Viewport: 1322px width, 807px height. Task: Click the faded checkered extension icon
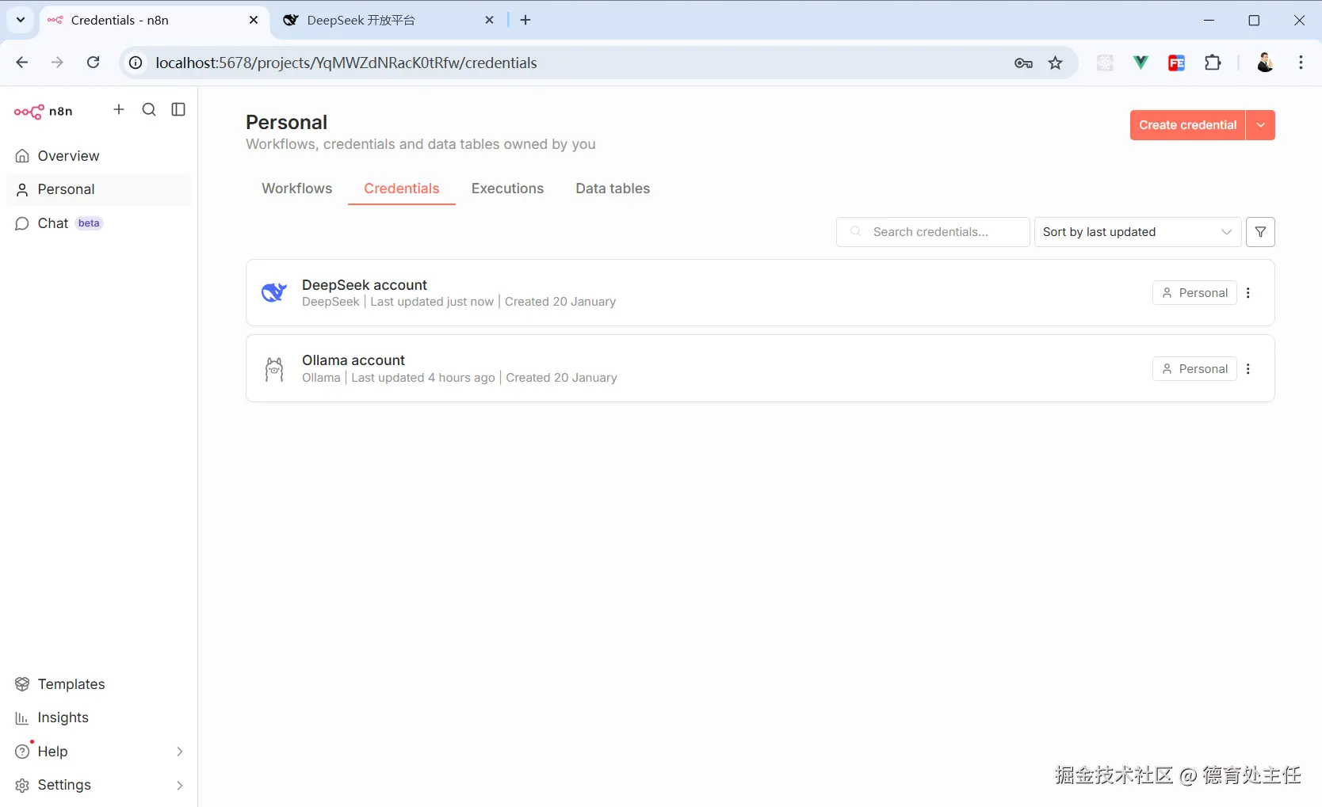1105,63
